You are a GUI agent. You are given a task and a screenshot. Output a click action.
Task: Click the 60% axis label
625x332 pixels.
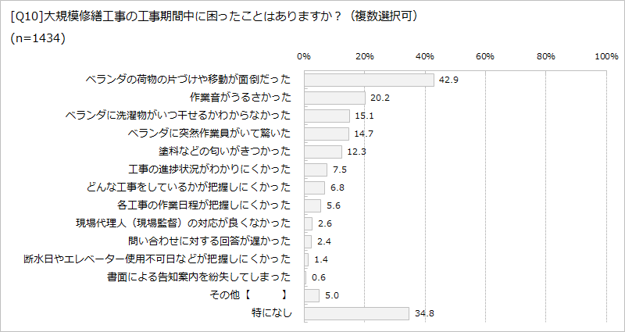485,56
